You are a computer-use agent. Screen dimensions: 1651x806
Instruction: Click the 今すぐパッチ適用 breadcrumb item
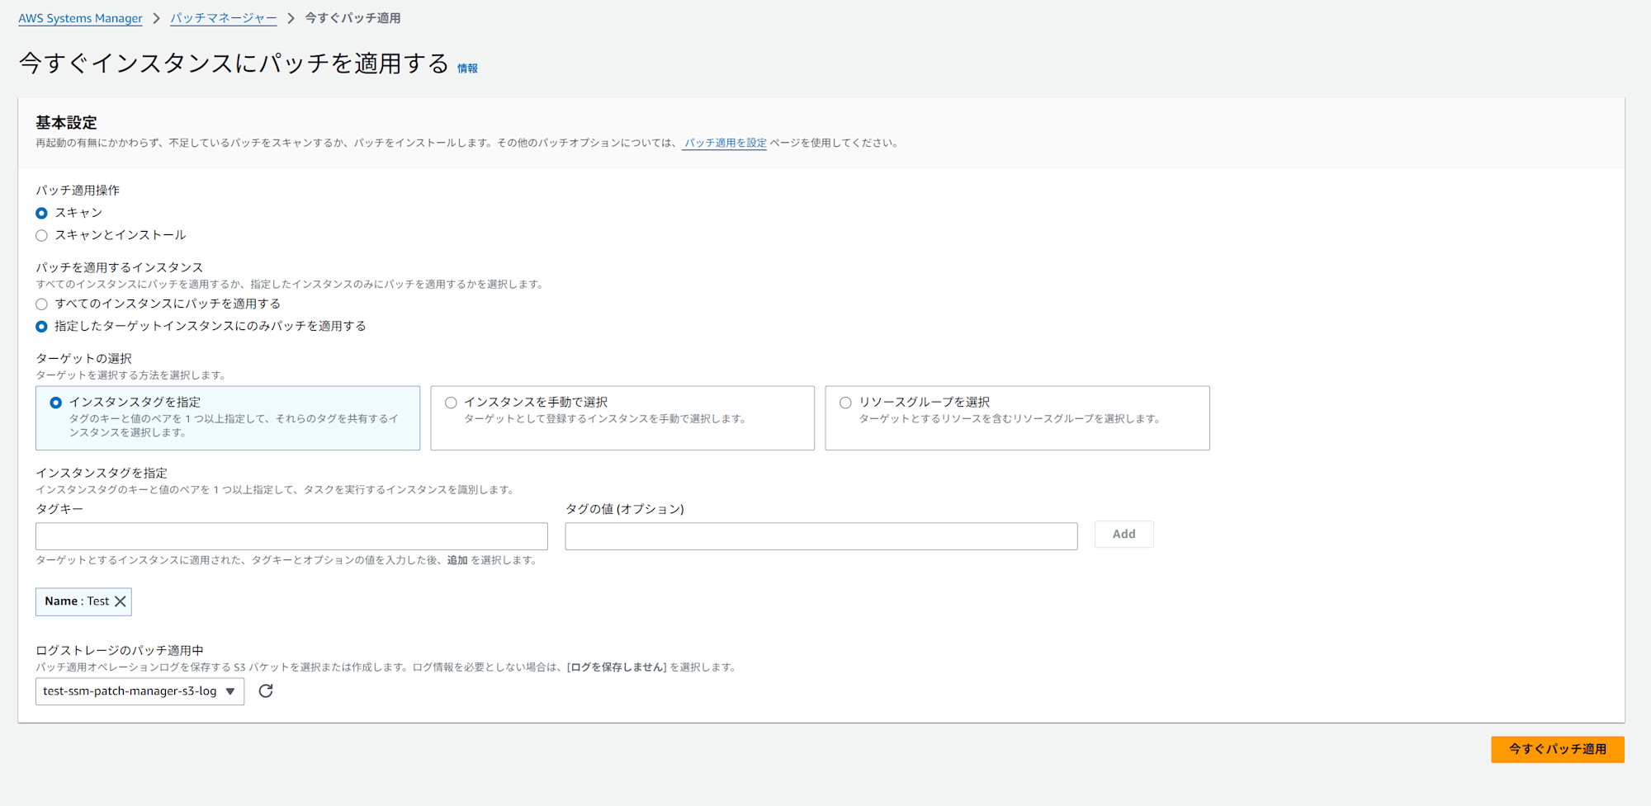352,18
